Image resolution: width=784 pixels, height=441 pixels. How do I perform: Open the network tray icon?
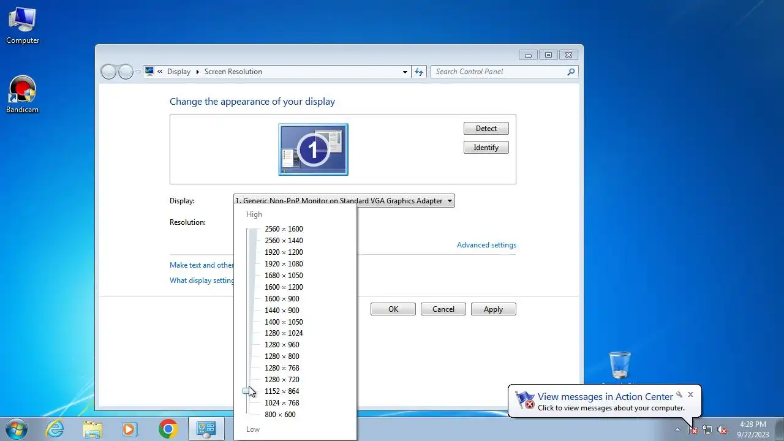click(x=707, y=429)
